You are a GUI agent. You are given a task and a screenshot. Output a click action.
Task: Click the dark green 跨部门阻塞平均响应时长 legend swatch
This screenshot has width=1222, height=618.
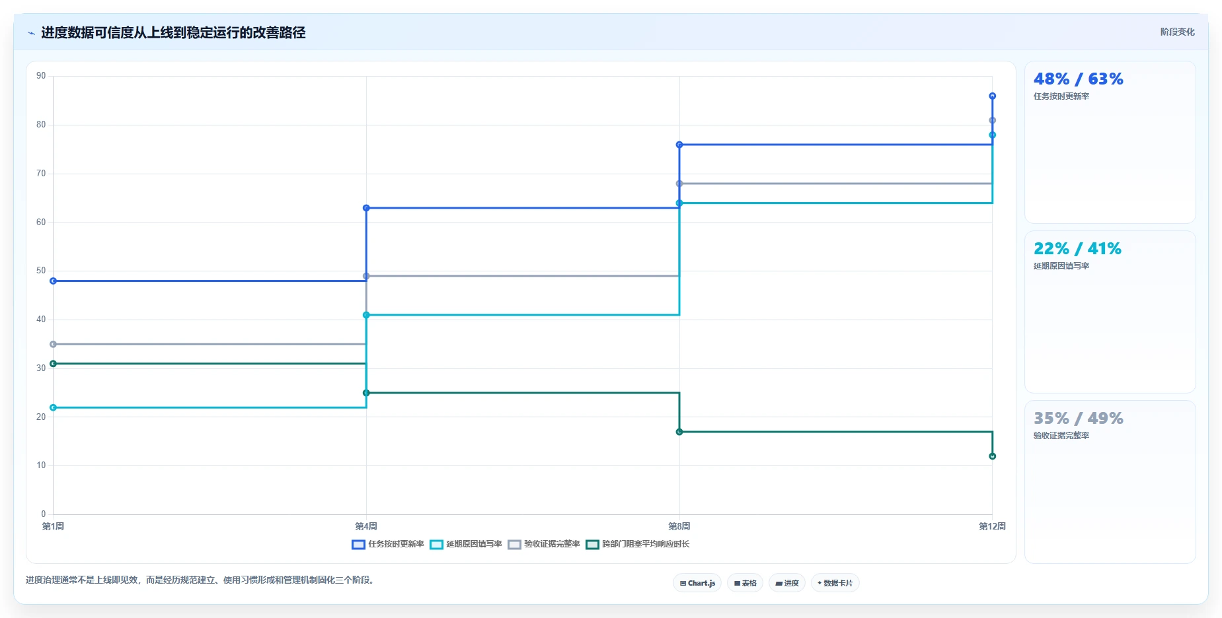592,545
